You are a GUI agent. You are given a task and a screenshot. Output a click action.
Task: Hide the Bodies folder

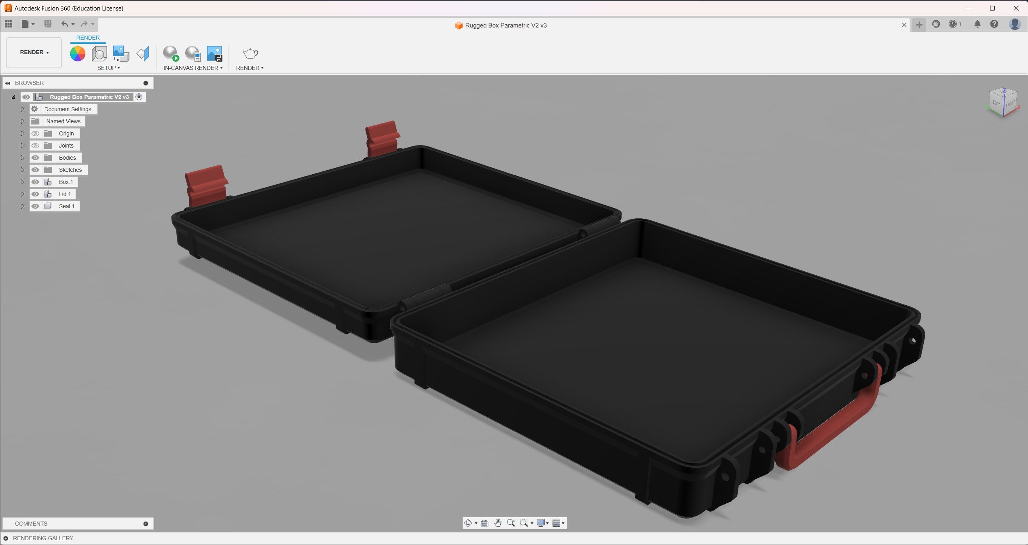[x=35, y=158]
